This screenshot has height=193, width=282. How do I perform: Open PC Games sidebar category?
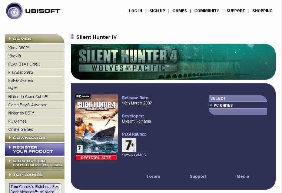coord(35,121)
